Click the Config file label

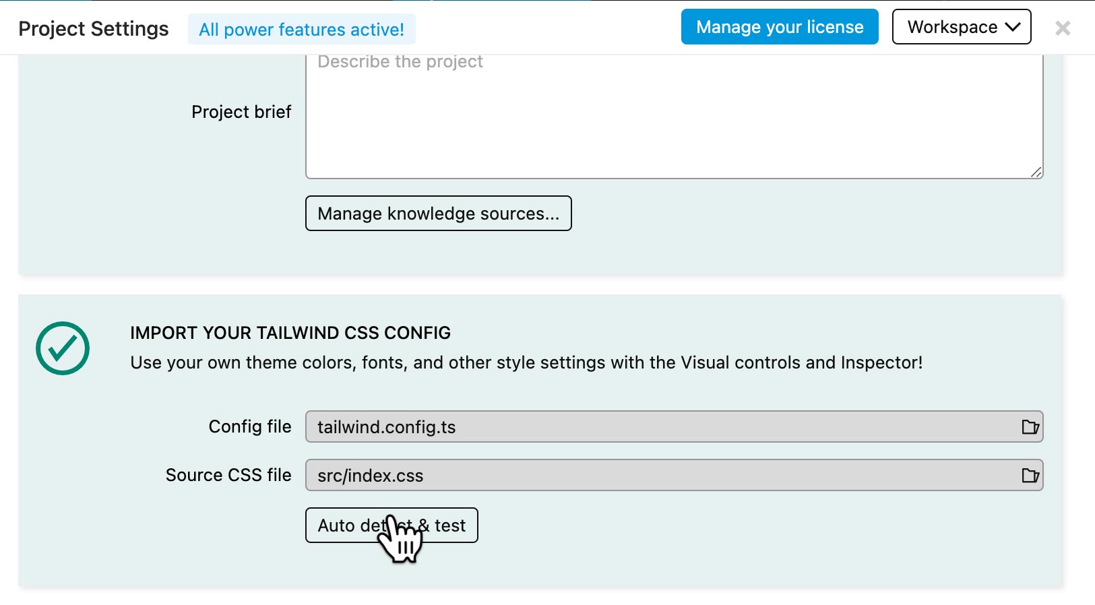click(250, 426)
